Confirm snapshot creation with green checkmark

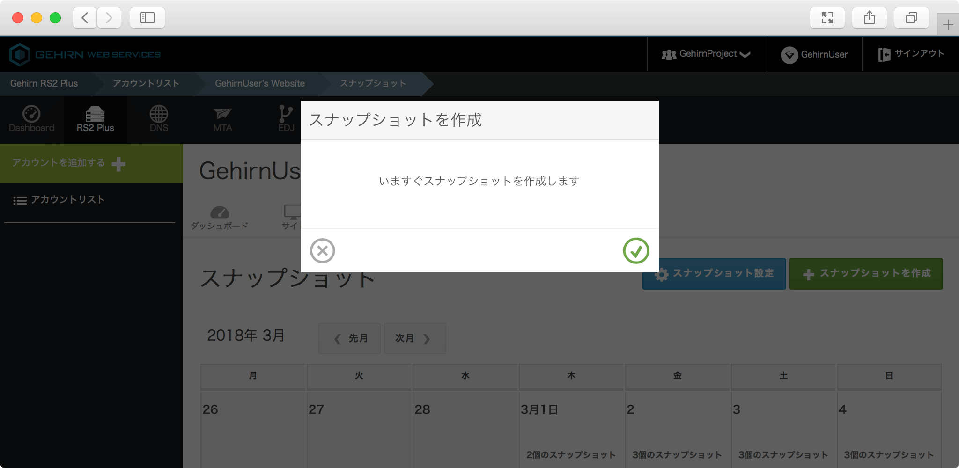(636, 251)
